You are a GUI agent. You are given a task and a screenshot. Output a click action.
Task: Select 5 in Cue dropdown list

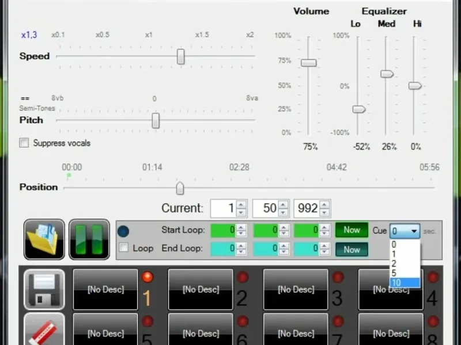[405, 273]
